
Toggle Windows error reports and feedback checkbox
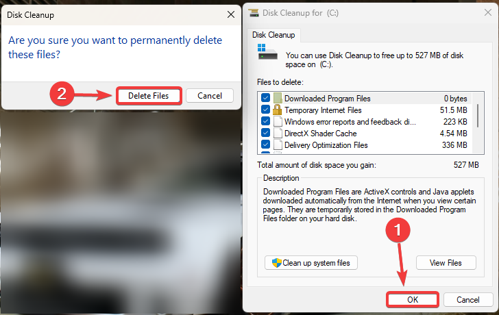pos(265,121)
